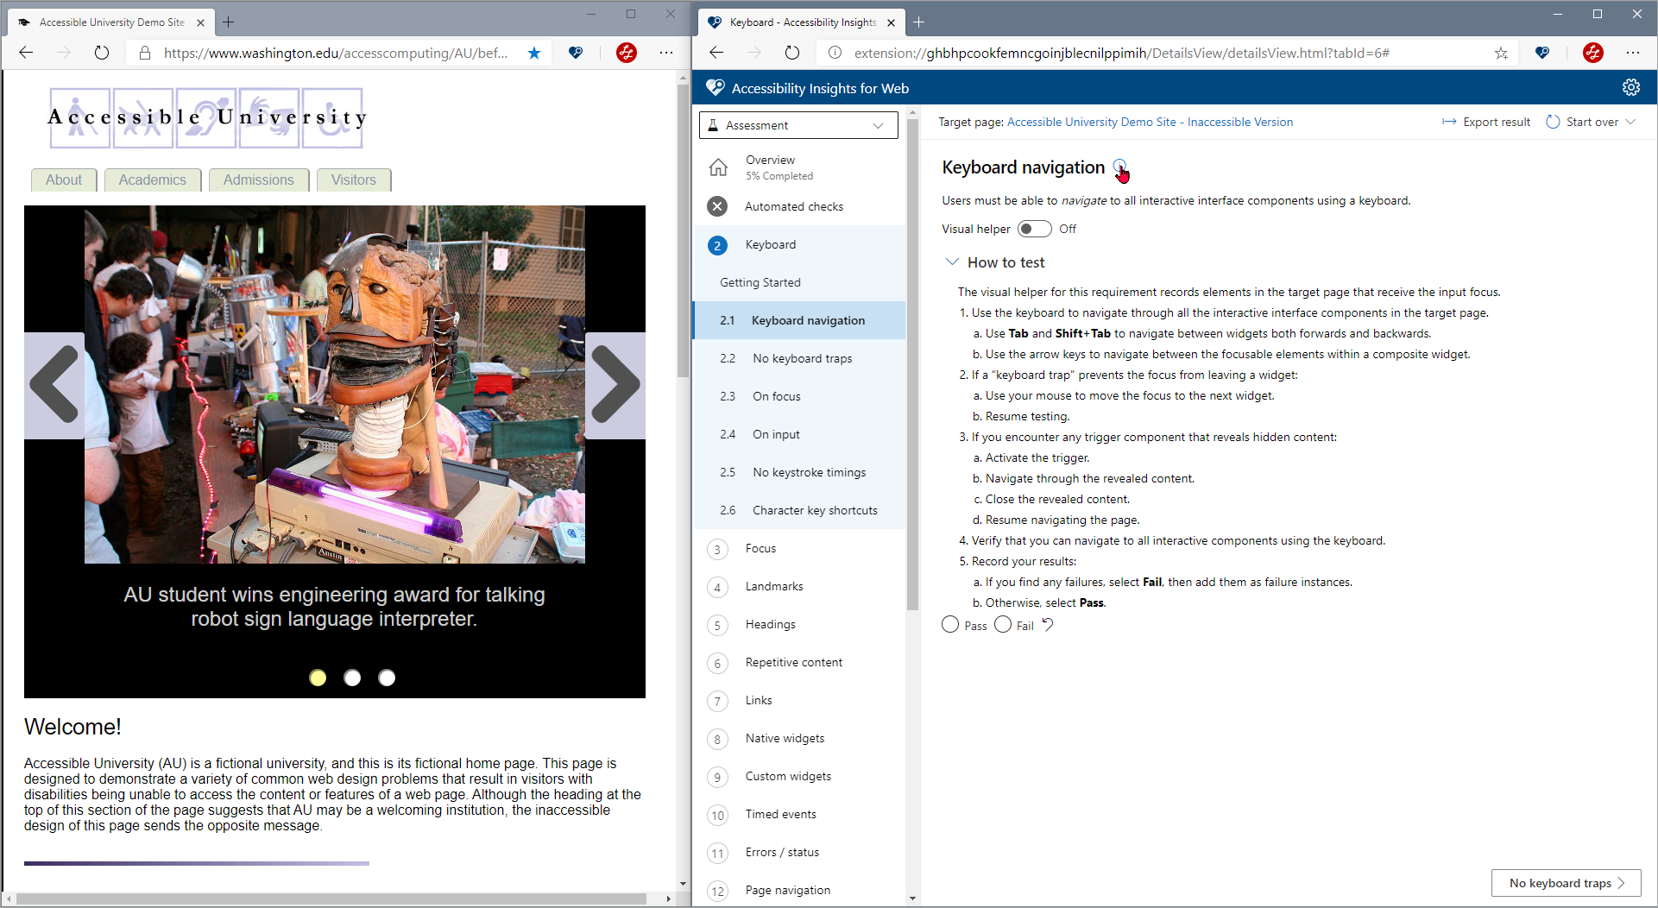
Task: Open the Admissions menu tab
Action: point(259,180)
